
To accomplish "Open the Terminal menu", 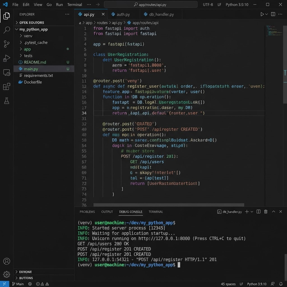I will pos(75,4).
